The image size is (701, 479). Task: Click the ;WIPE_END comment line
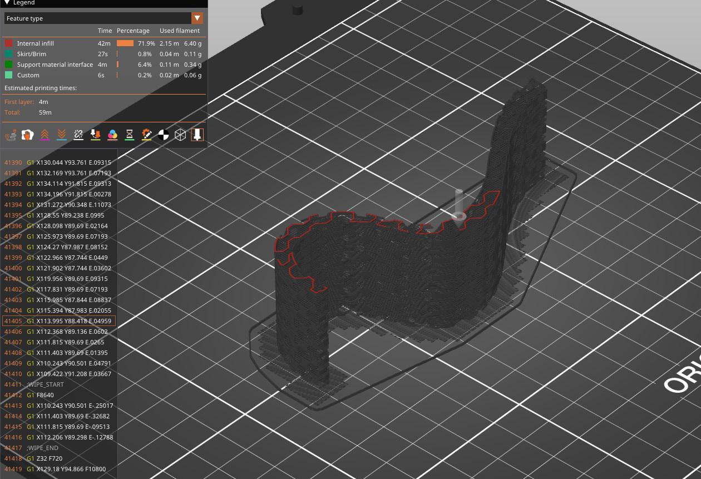pyautogui.click(x=58, y=448)
